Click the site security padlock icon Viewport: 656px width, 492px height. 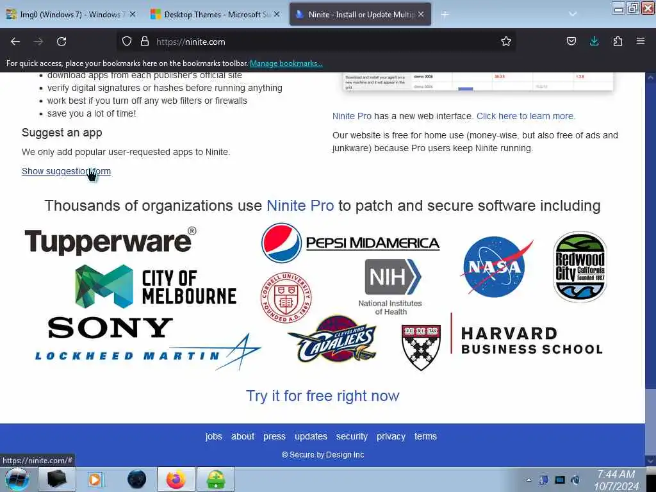[145, 42]
